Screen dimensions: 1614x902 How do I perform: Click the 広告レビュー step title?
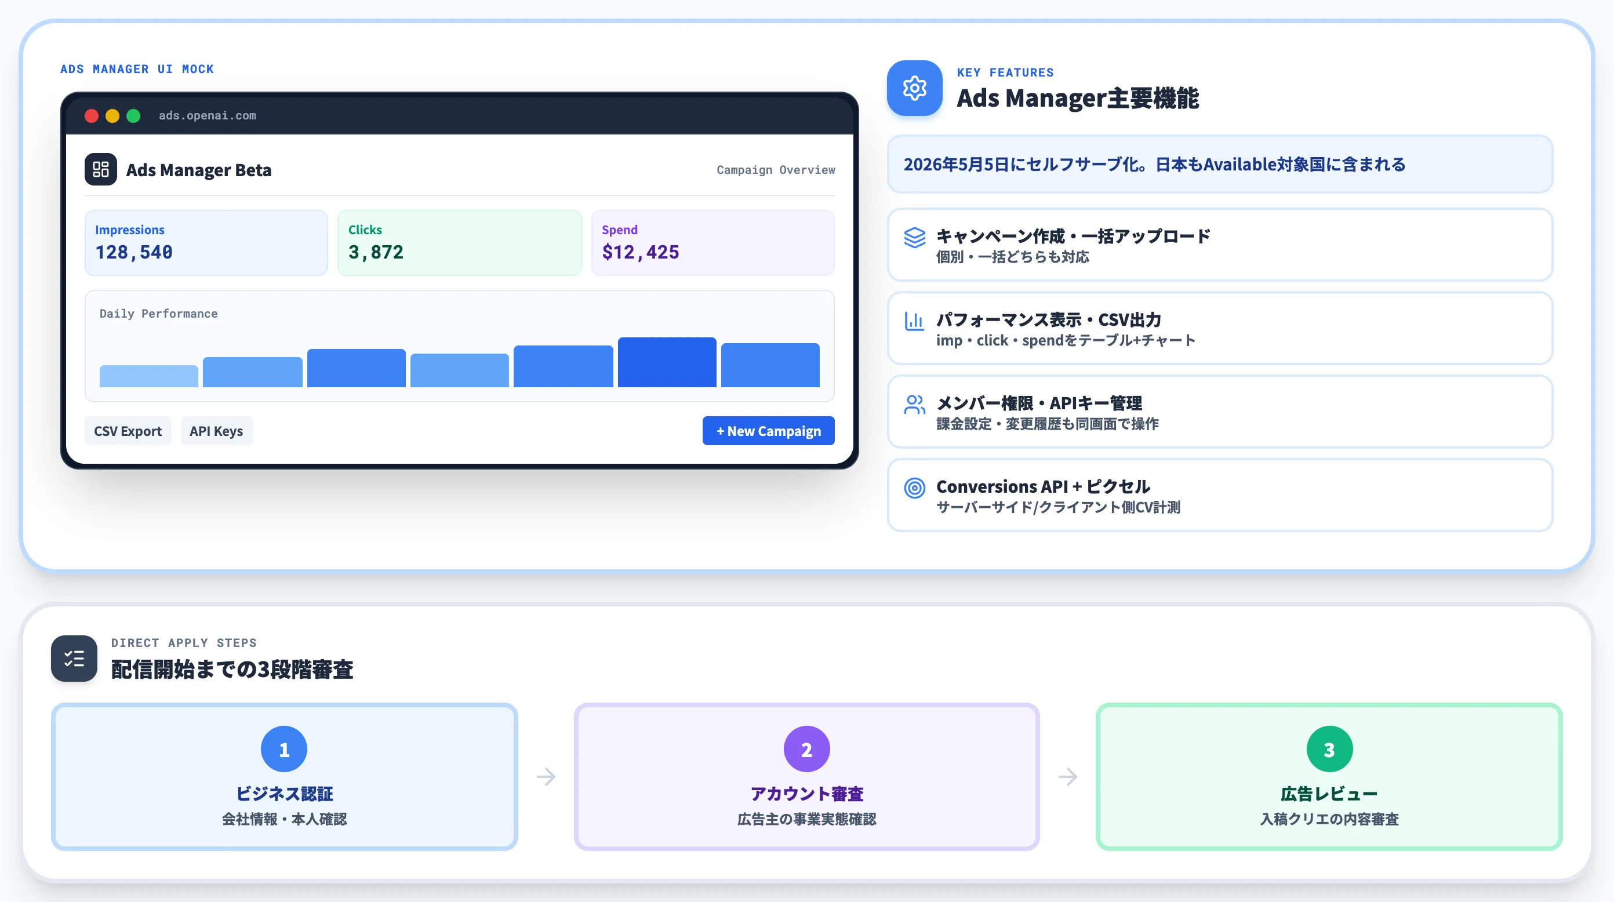pyautogui.click(x=1329, y=794)
